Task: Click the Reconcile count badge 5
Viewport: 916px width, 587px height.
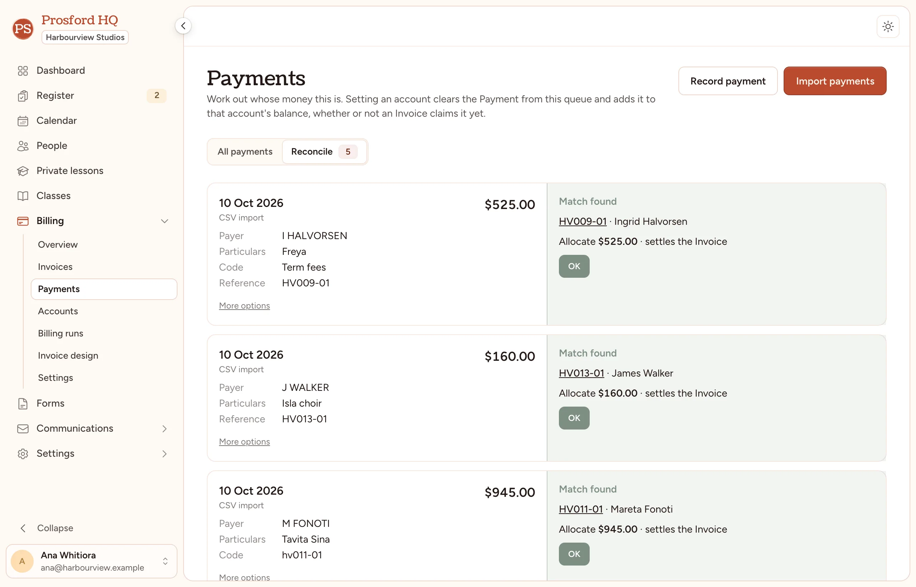Action: coord(348,152)
